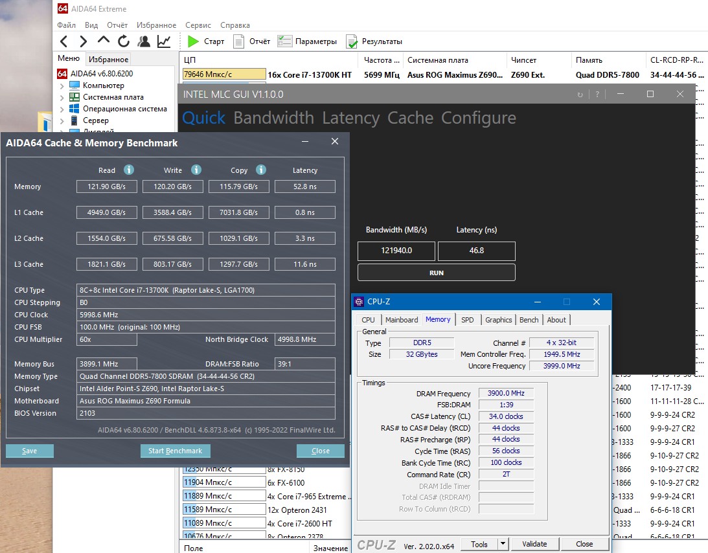Open the CPU-Z Tools dropdown arrow
Viewport: 708px width, 553px height.
[503, 544]
